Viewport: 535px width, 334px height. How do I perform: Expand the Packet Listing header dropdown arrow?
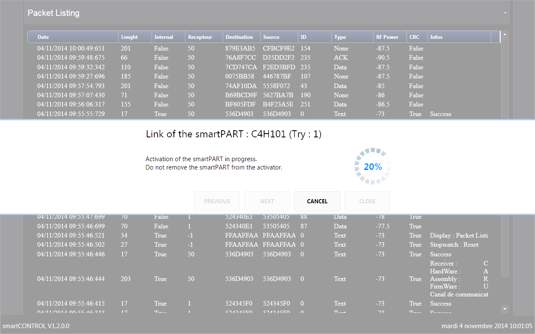(505, 13)
